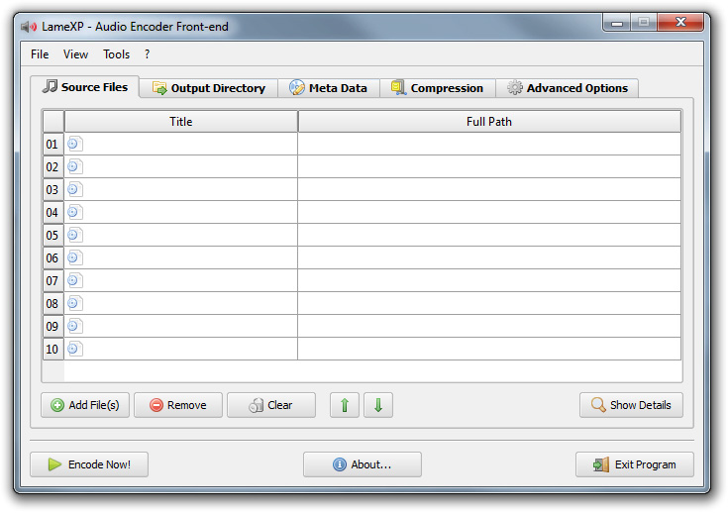
Task: Click the Exit Program button
Action: (x=635, y=464)
